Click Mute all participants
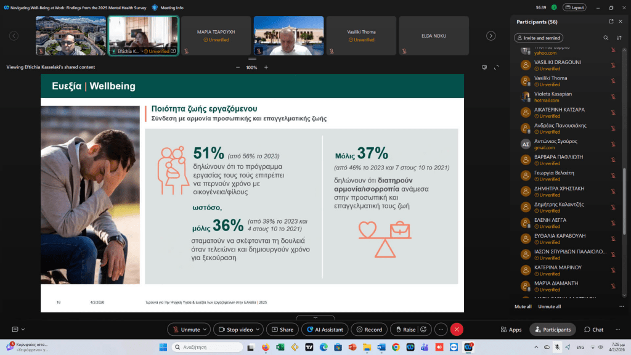Screen dimensions: 631x355 click(523, 306)
